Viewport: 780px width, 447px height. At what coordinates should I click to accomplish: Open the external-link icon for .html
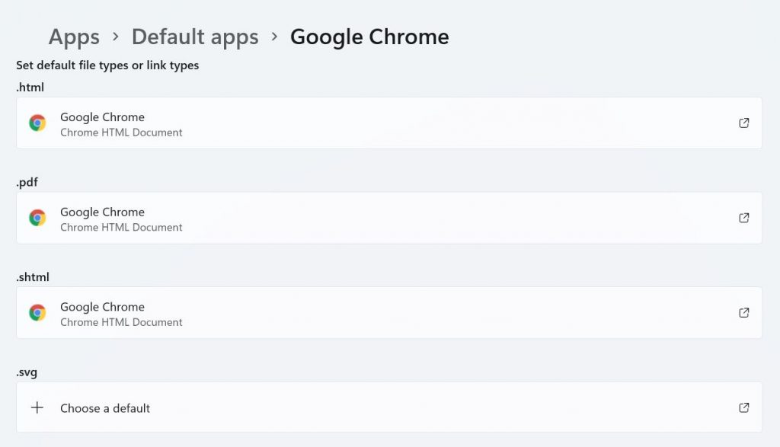[743, 123]
